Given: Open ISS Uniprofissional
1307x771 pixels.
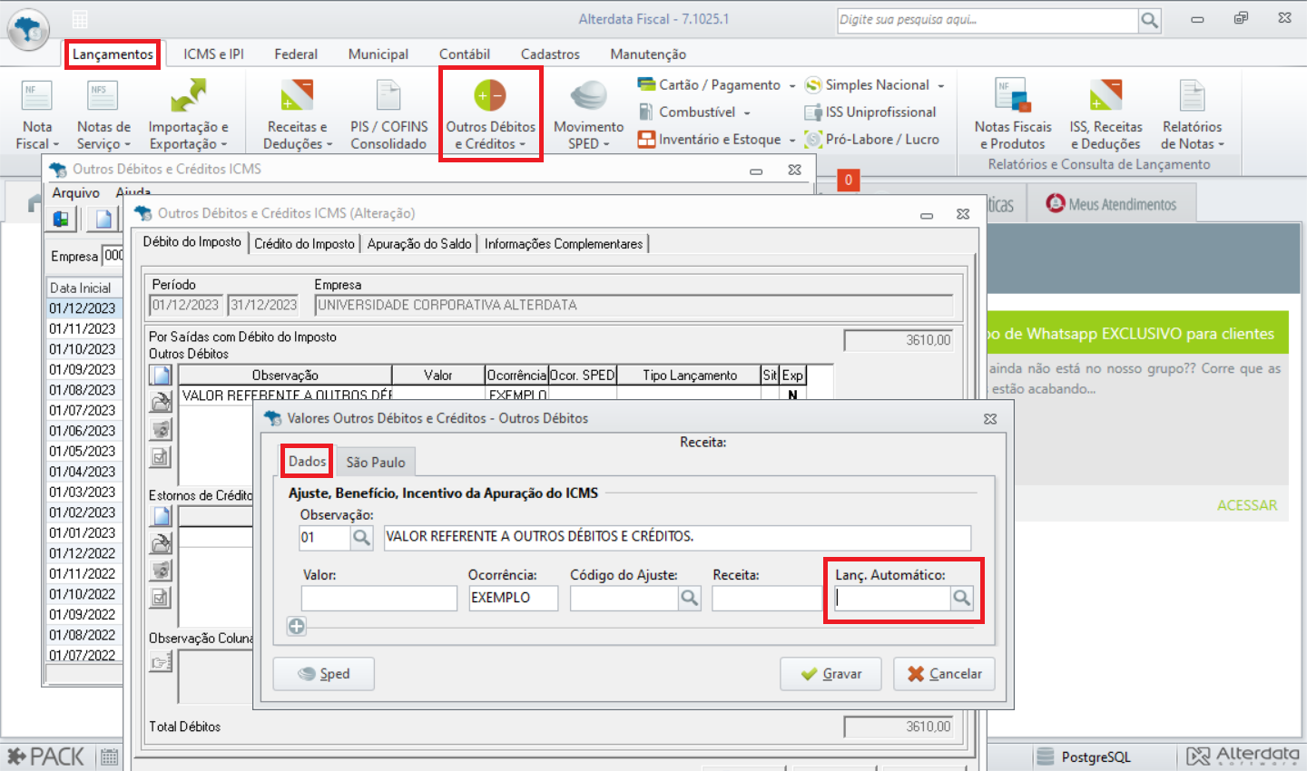Looking at the screenshot, I should pos(870,112).
